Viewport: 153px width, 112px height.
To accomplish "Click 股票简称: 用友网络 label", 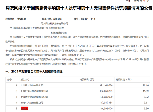I will click(16, 19).
